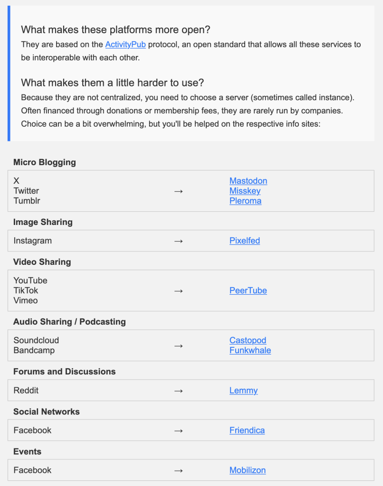Click the arrow in Audio Sharing row
The image size is (383, 486).
coord(179,346)
